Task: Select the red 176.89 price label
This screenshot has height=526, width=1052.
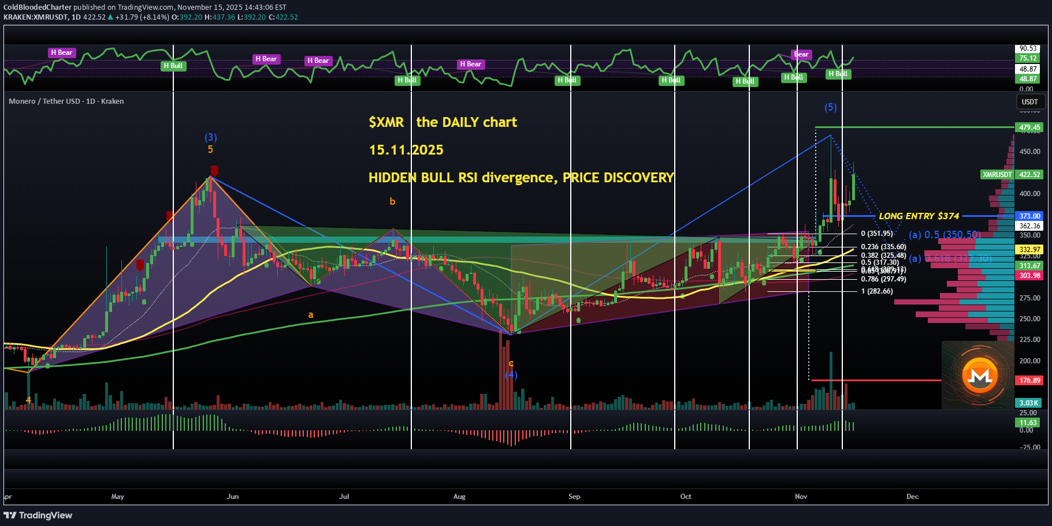Action: coord(1029,381)
